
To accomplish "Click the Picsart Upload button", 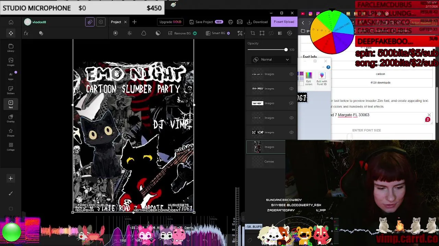I will [x=284, y=22].
